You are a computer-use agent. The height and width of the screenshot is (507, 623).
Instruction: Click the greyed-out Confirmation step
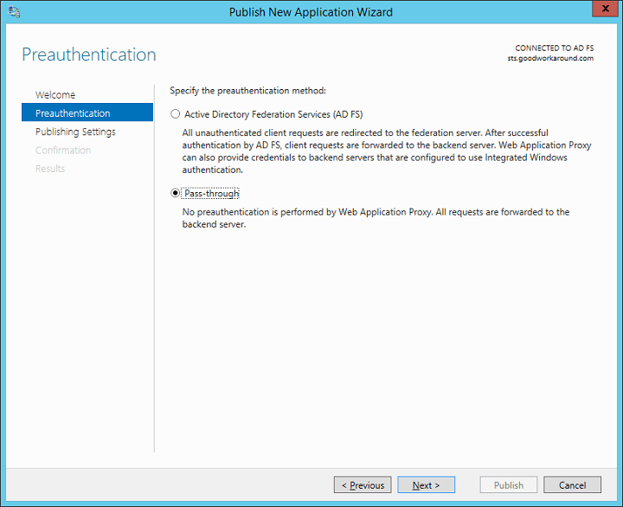click(x=63, y=151)
